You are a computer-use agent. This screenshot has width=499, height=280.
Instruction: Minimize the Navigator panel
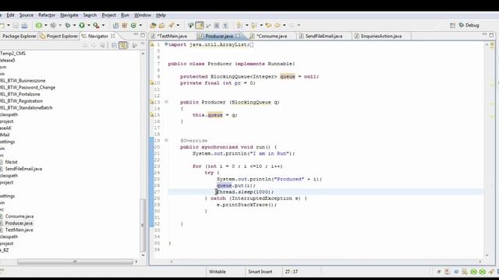136,35
